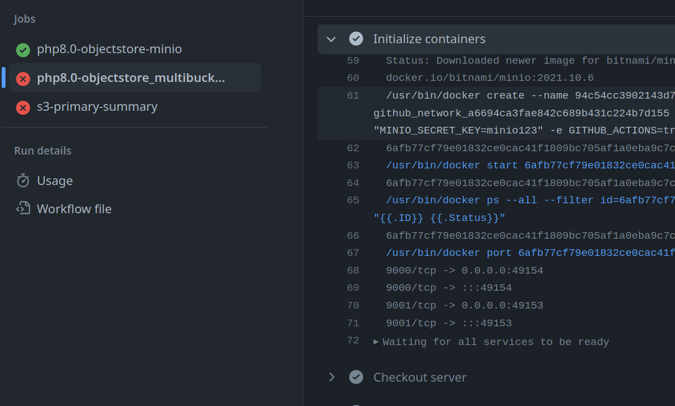This screenshot has width=675, height=406.
Task: Click Initialize containers success check icon
Action: click(356, 39)
